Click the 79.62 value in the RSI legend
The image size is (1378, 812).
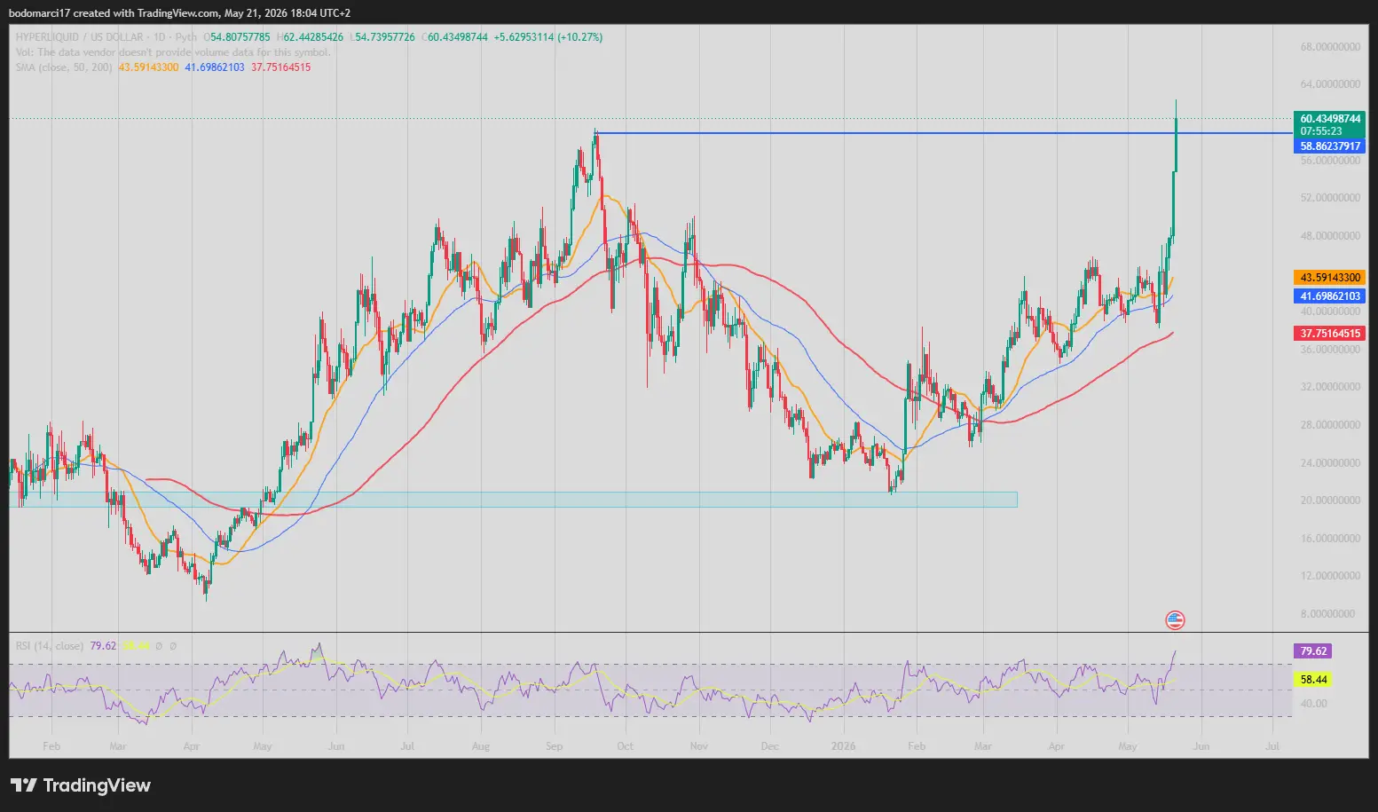[x=103, y=646]
